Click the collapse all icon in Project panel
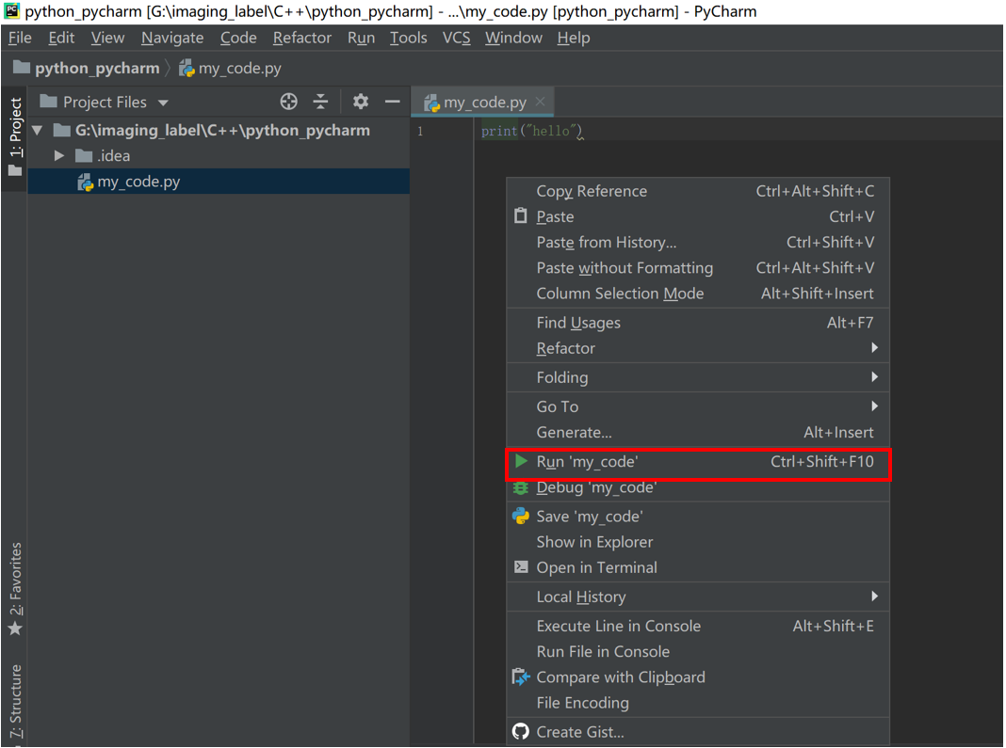Screen dimensions: 1006x748 coord(320,102)
